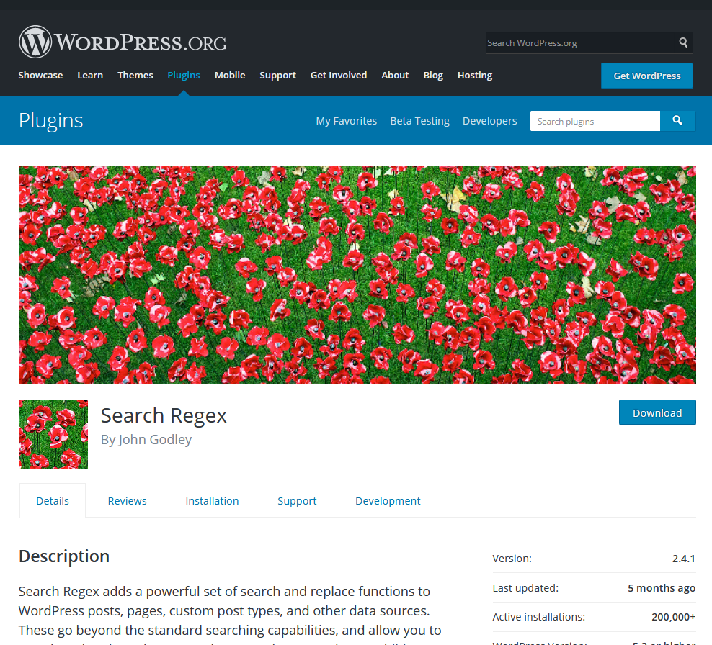Click the Search Regex plugin title
The image size is (712, 645).
164,415
